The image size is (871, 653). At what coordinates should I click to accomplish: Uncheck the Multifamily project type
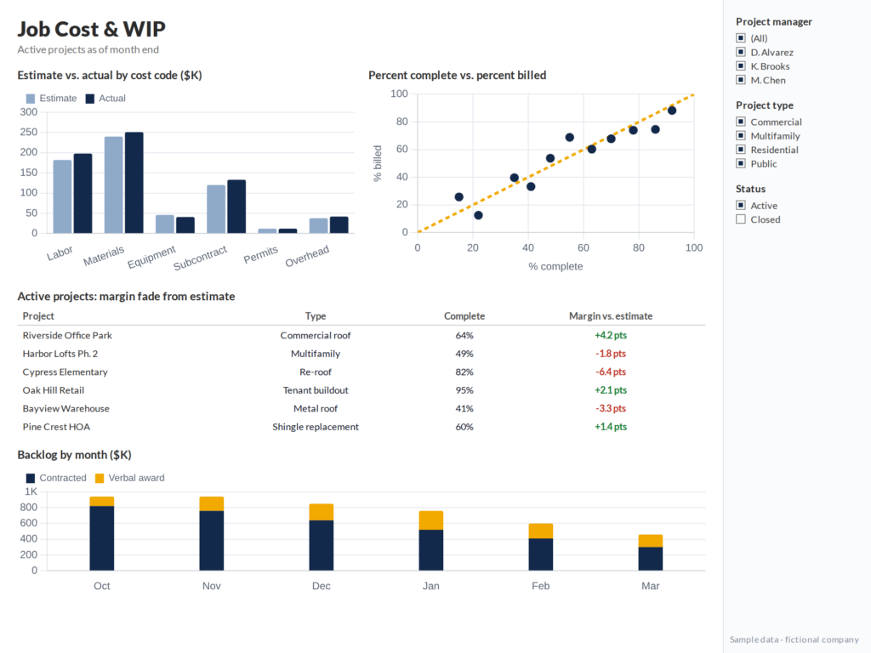tap(741, 135)
